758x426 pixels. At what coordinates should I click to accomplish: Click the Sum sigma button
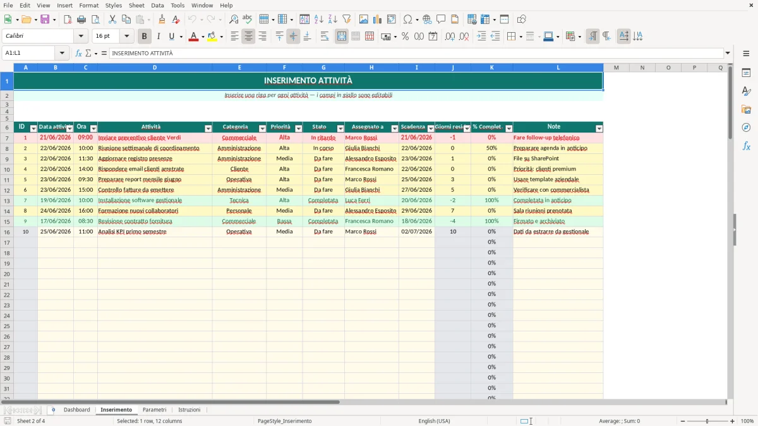click(x=88, y=54)
